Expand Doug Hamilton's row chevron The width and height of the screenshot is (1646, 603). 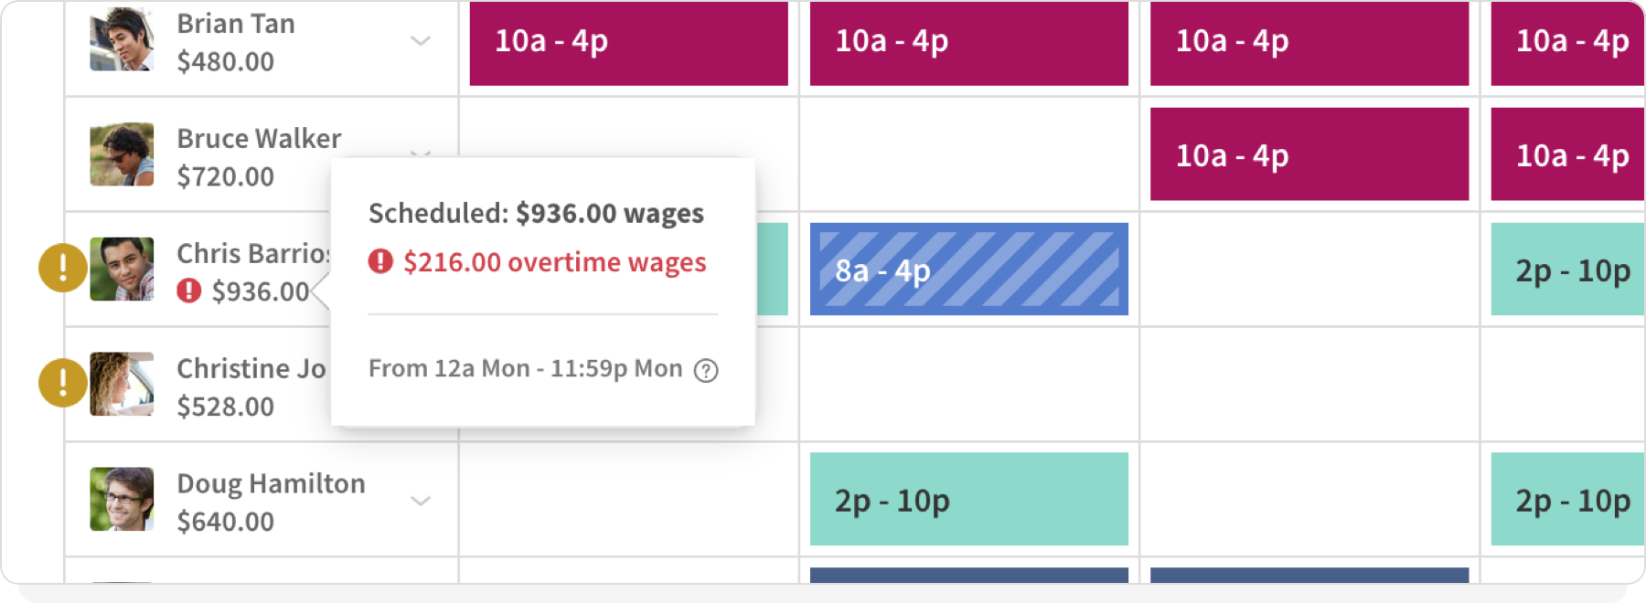pos(420,501)
